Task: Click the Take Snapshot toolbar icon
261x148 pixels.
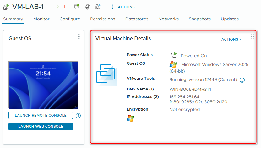Action: coord(98,7)
